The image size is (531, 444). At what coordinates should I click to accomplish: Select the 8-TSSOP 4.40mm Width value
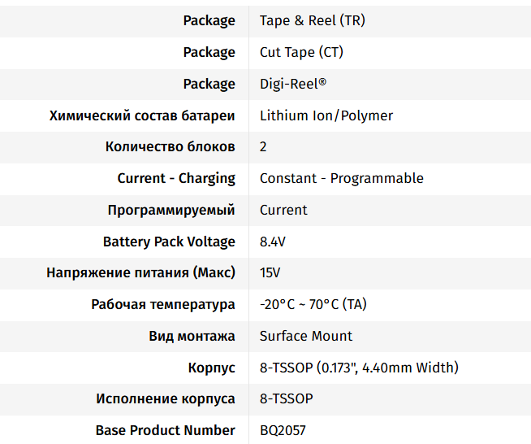click(x=359, y=368)
